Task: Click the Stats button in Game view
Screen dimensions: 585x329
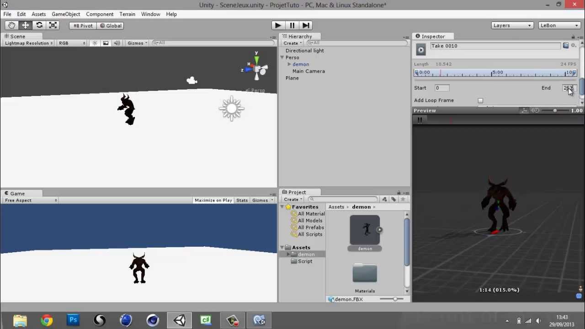Action: pos(242,200)
